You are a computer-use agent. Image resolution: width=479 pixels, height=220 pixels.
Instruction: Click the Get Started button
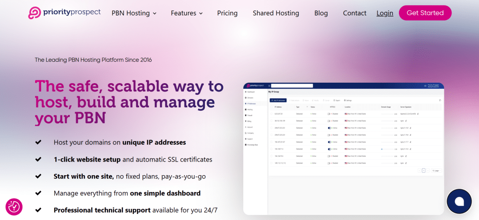tap(425, 13)
